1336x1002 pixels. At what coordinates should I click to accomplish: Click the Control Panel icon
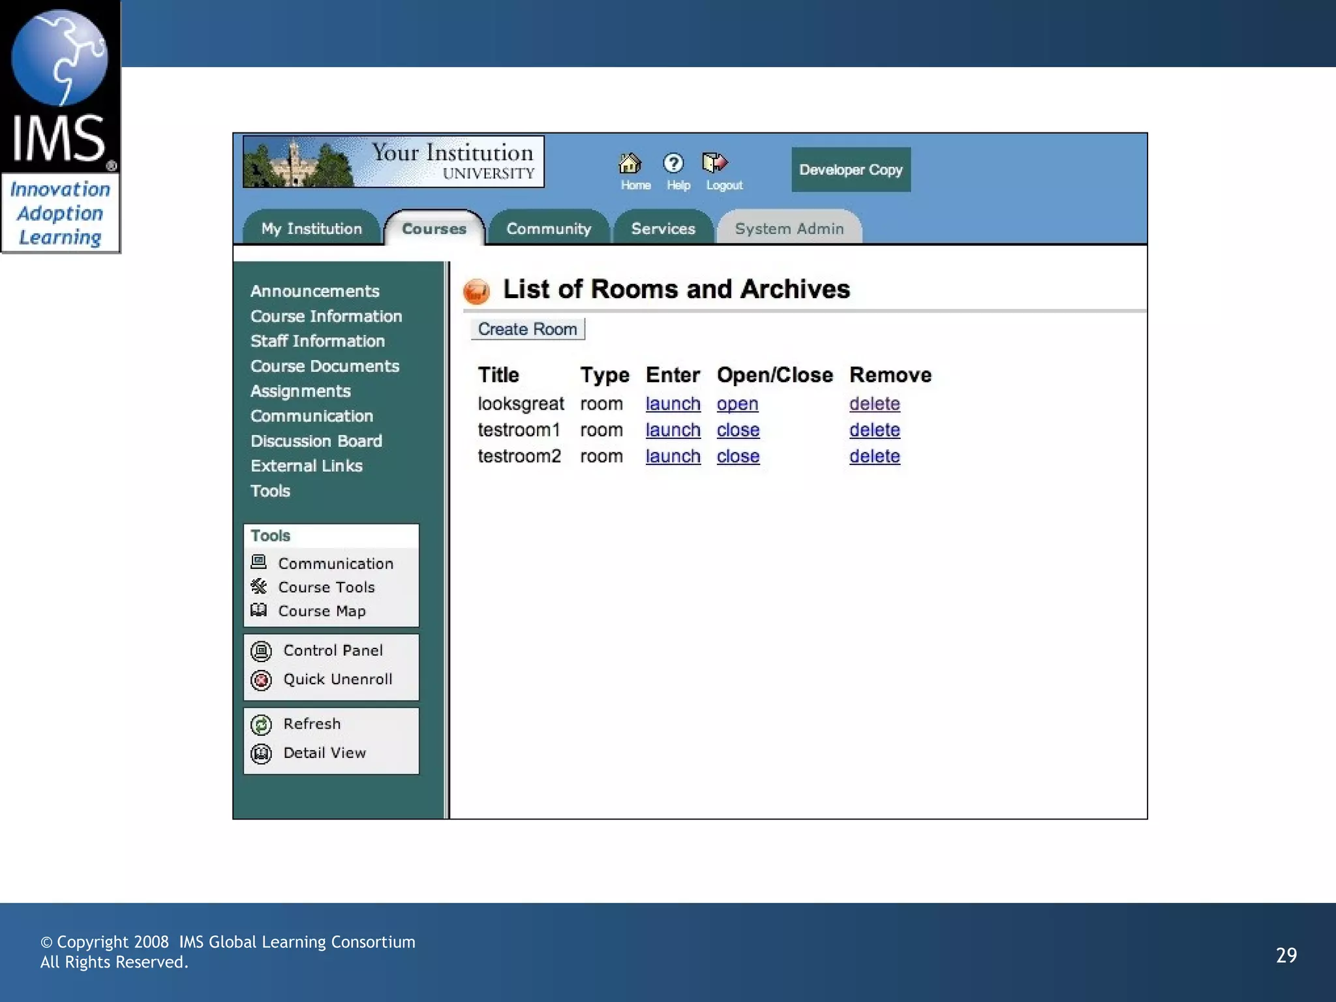pos(261,651)
